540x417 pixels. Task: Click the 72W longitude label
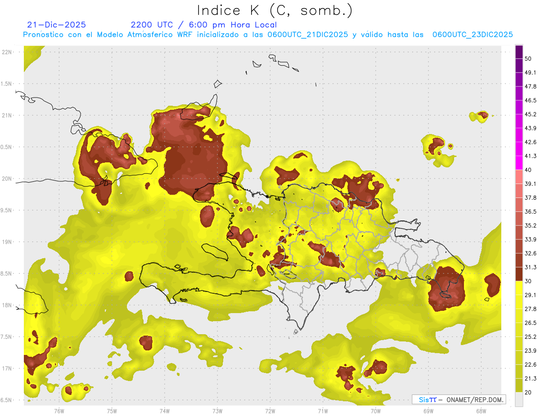270,411
